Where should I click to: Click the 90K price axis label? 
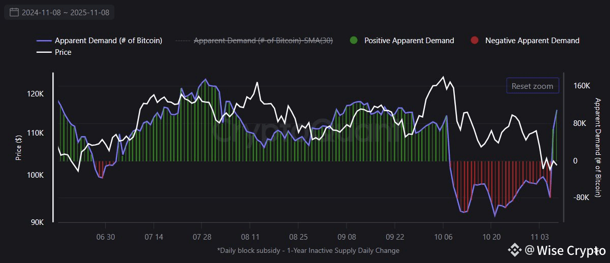(x=38, y=222)
